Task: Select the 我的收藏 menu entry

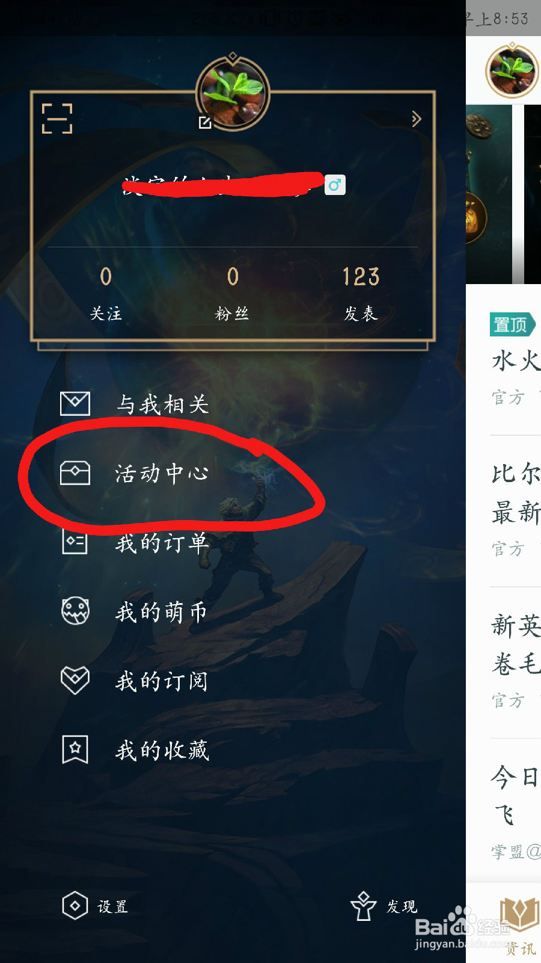Action: click(162, 750)
